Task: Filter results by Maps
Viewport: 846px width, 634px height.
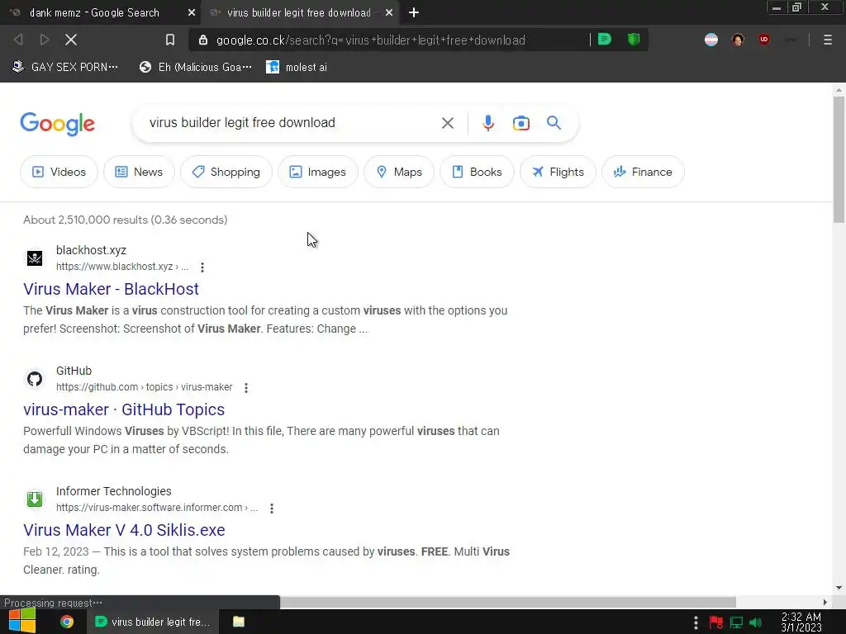Action: (x=399, y=172)
